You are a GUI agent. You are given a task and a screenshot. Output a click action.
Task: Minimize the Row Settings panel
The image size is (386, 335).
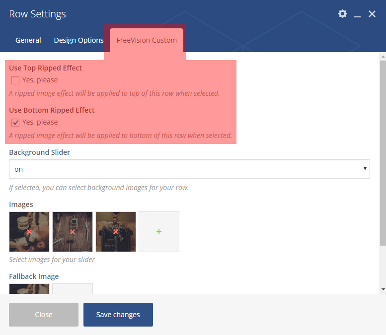[357, 14]
